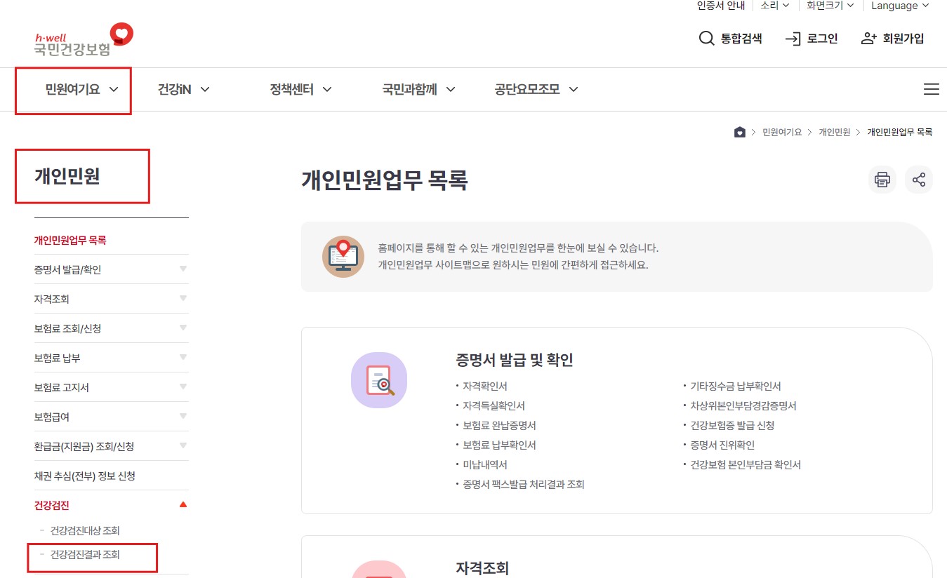
Task: Open the 공단요모조모 menu
Action: (527, 89)
